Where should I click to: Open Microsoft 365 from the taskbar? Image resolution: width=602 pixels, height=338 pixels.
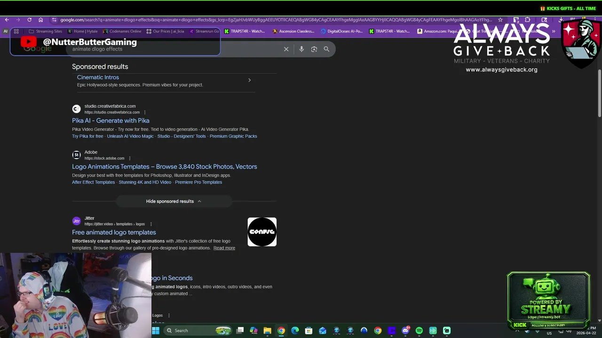point(253,330)
